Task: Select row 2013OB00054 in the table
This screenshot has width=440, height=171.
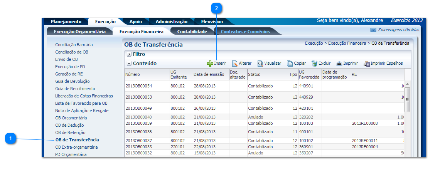Action: pyautogui.click(x=139, y=86)
